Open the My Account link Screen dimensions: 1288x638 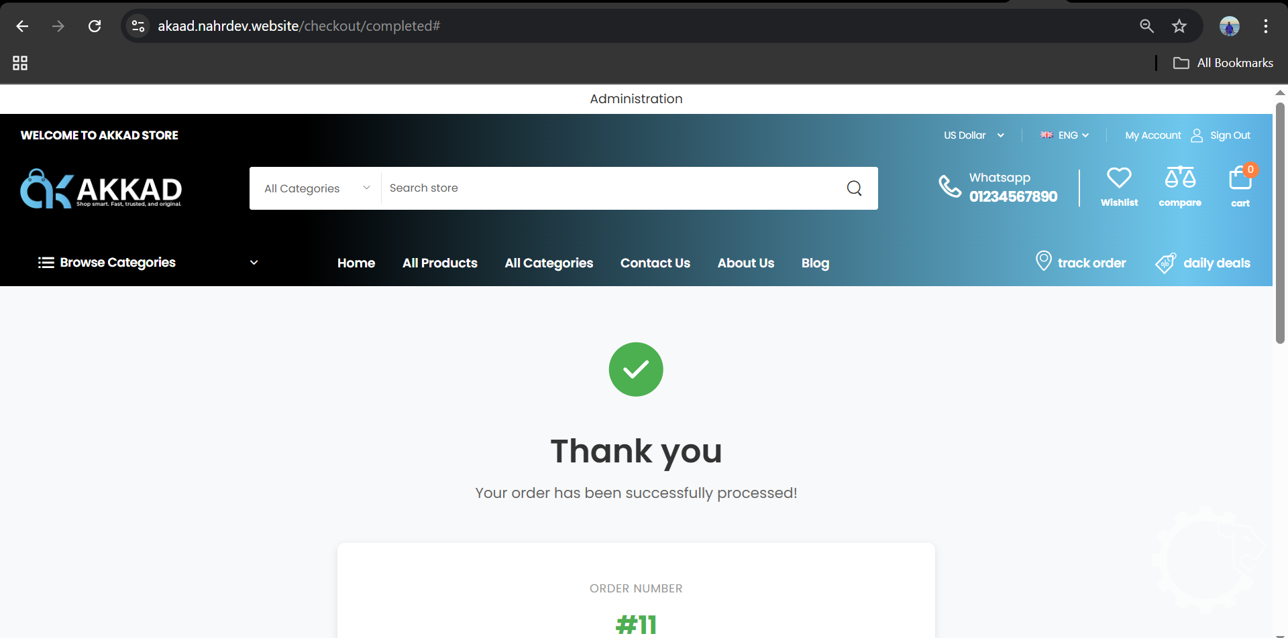(x=1152, y=135)
